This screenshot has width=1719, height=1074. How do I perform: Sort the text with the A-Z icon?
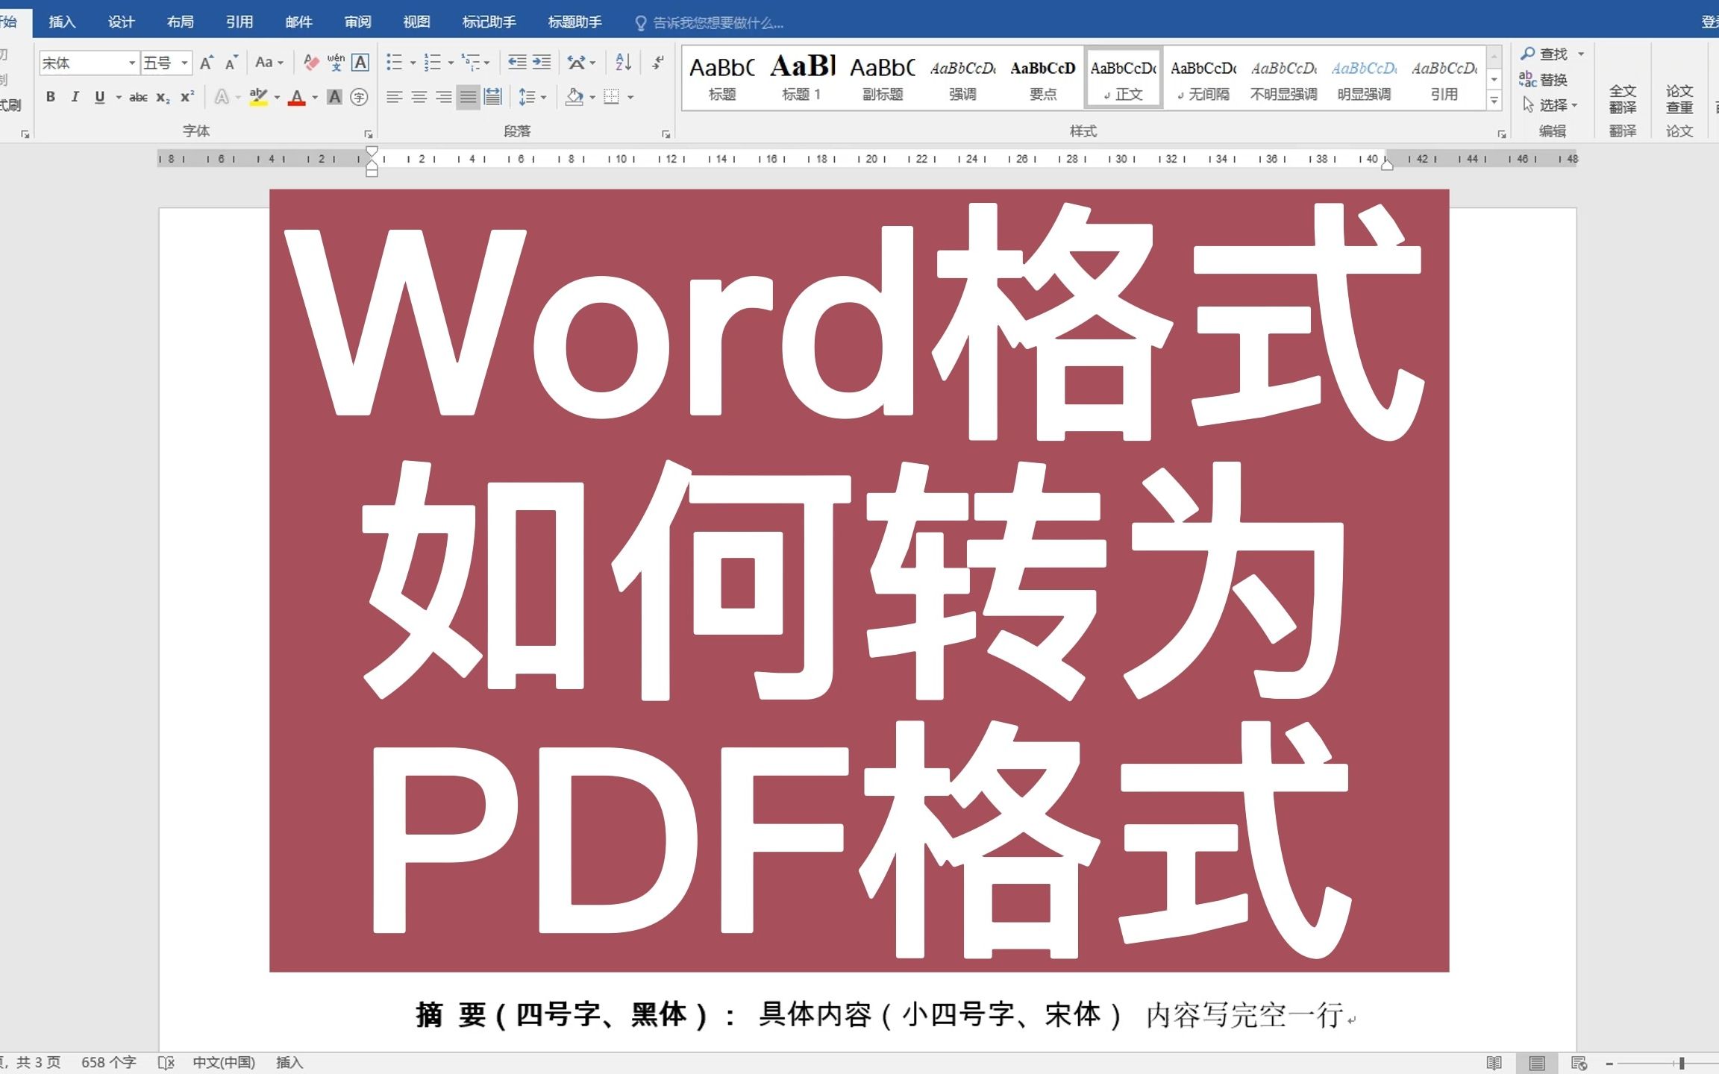point(624,63)
